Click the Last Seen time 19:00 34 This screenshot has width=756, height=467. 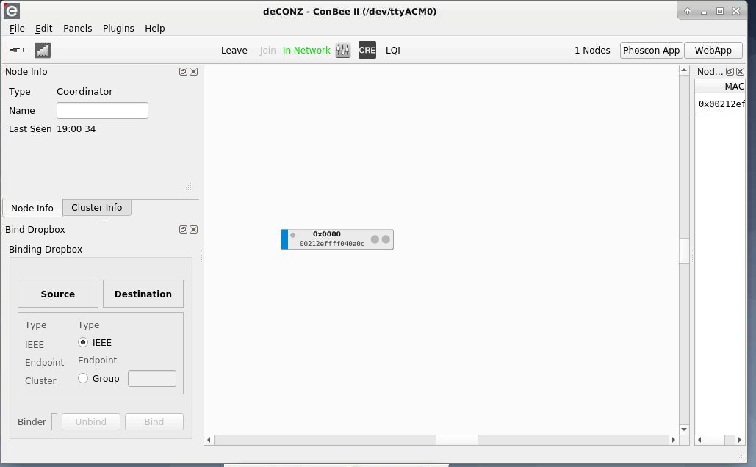point(76,128)
